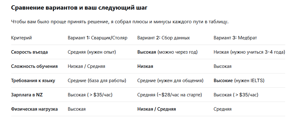Select the "Вариант 2: Сбор данных" column header

(163, 38)
